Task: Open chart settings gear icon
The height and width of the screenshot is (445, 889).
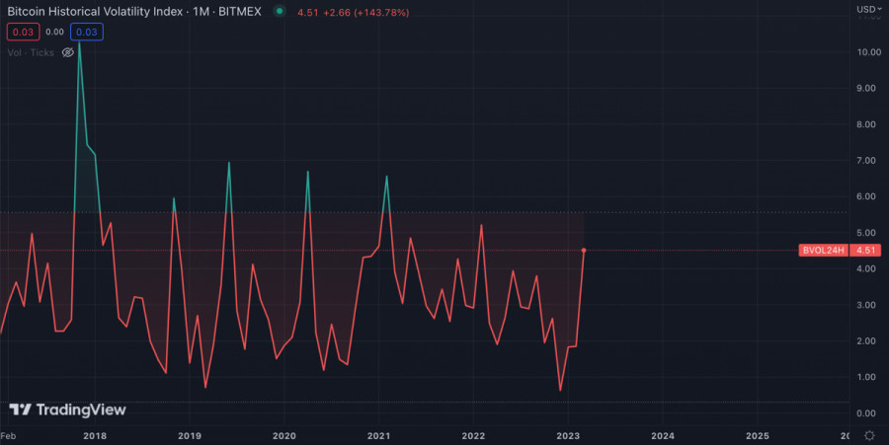Action: point(868,435)
